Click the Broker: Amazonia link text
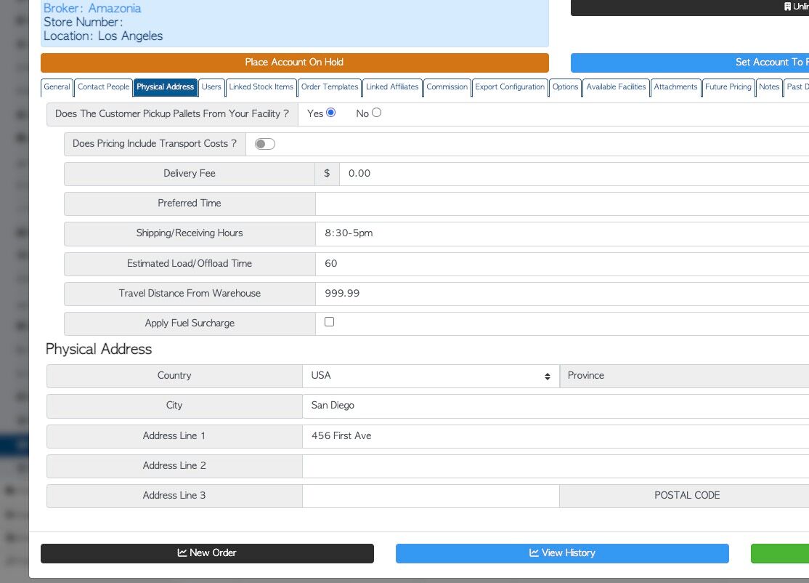 92,8
